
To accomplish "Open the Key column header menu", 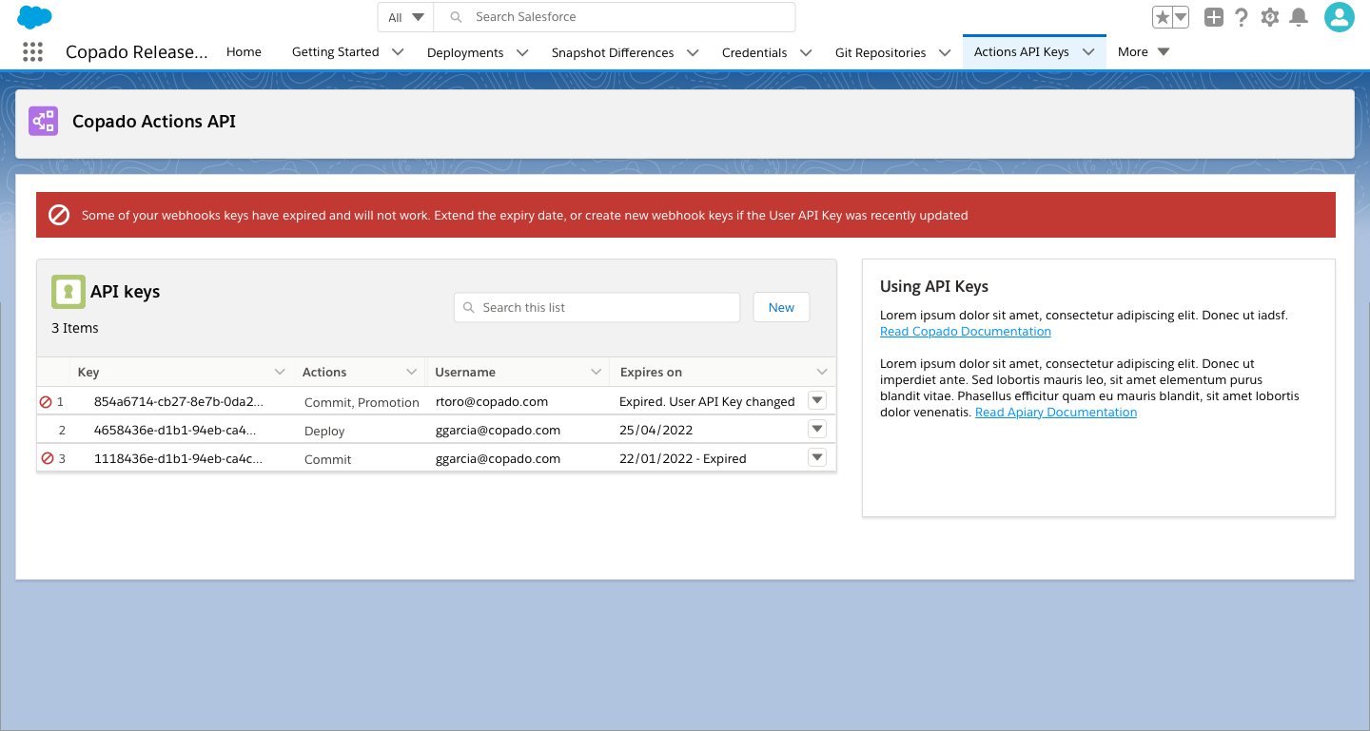I will [280, 372].
